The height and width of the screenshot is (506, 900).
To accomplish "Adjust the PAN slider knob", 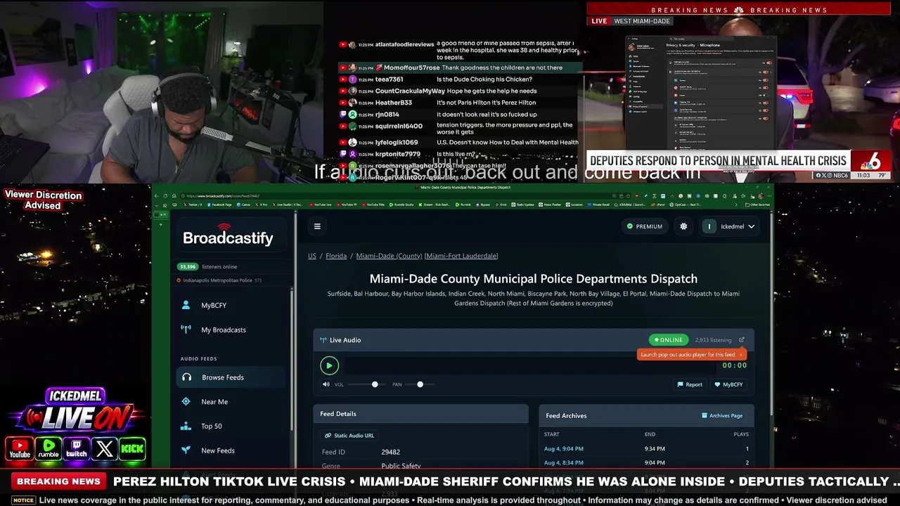I will pos(420,384).
